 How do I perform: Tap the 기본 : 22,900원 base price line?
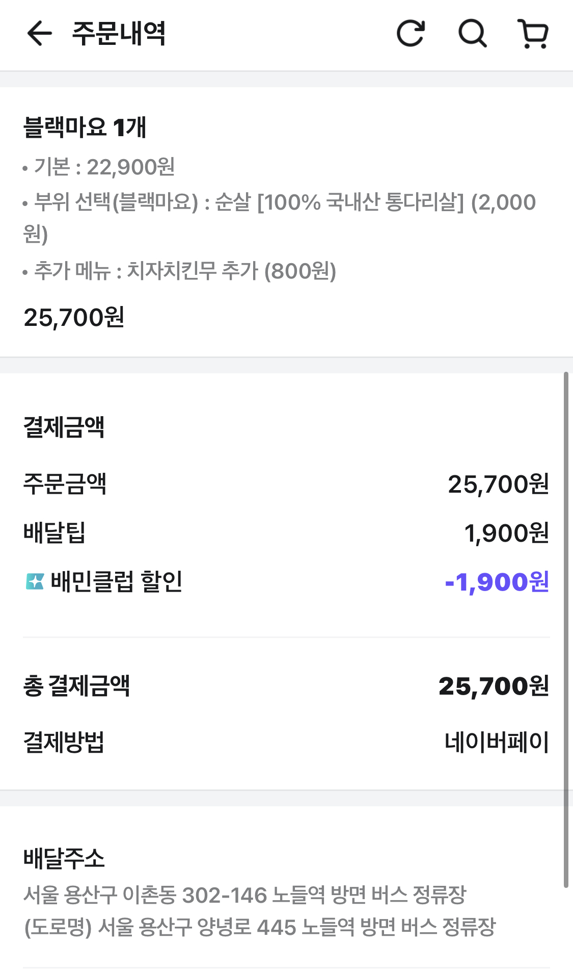(x=104, y=167)
